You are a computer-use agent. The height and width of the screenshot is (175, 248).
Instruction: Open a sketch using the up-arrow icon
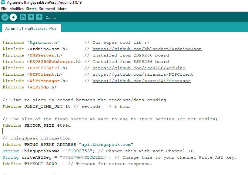(31, 17)
